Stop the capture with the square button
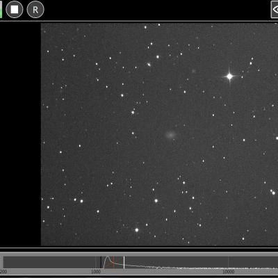Image resolution: width=278 pixels, height=278 pixels. tap(15, 10)
